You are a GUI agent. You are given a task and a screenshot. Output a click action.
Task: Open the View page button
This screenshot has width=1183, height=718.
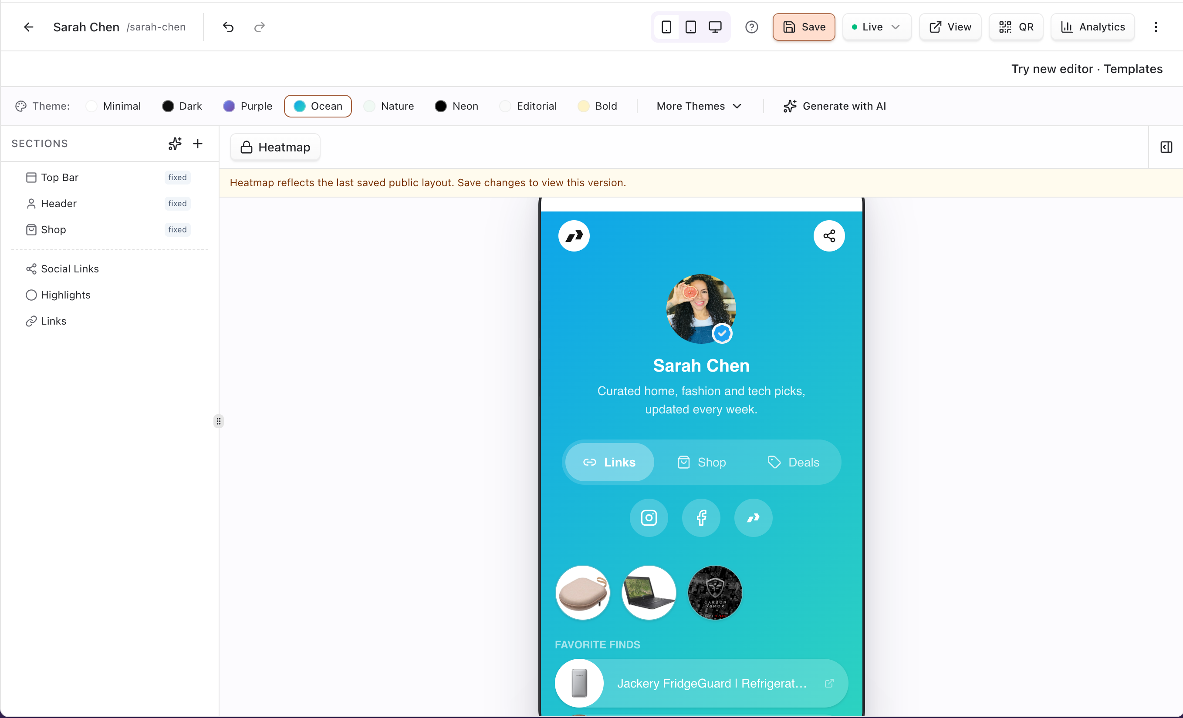tap(950, 27)
